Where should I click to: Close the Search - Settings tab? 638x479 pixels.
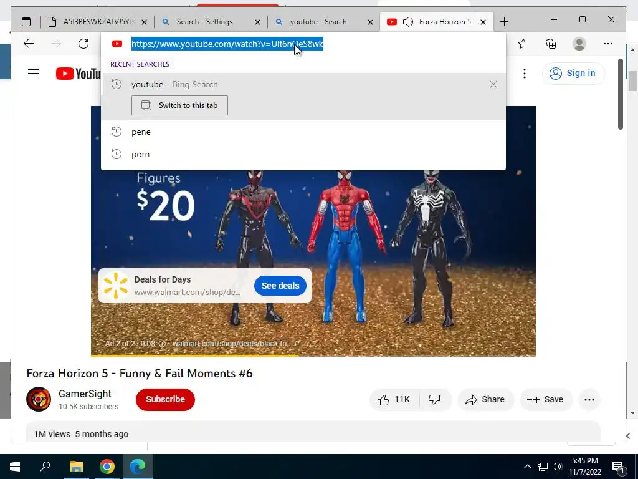(257, 22)
